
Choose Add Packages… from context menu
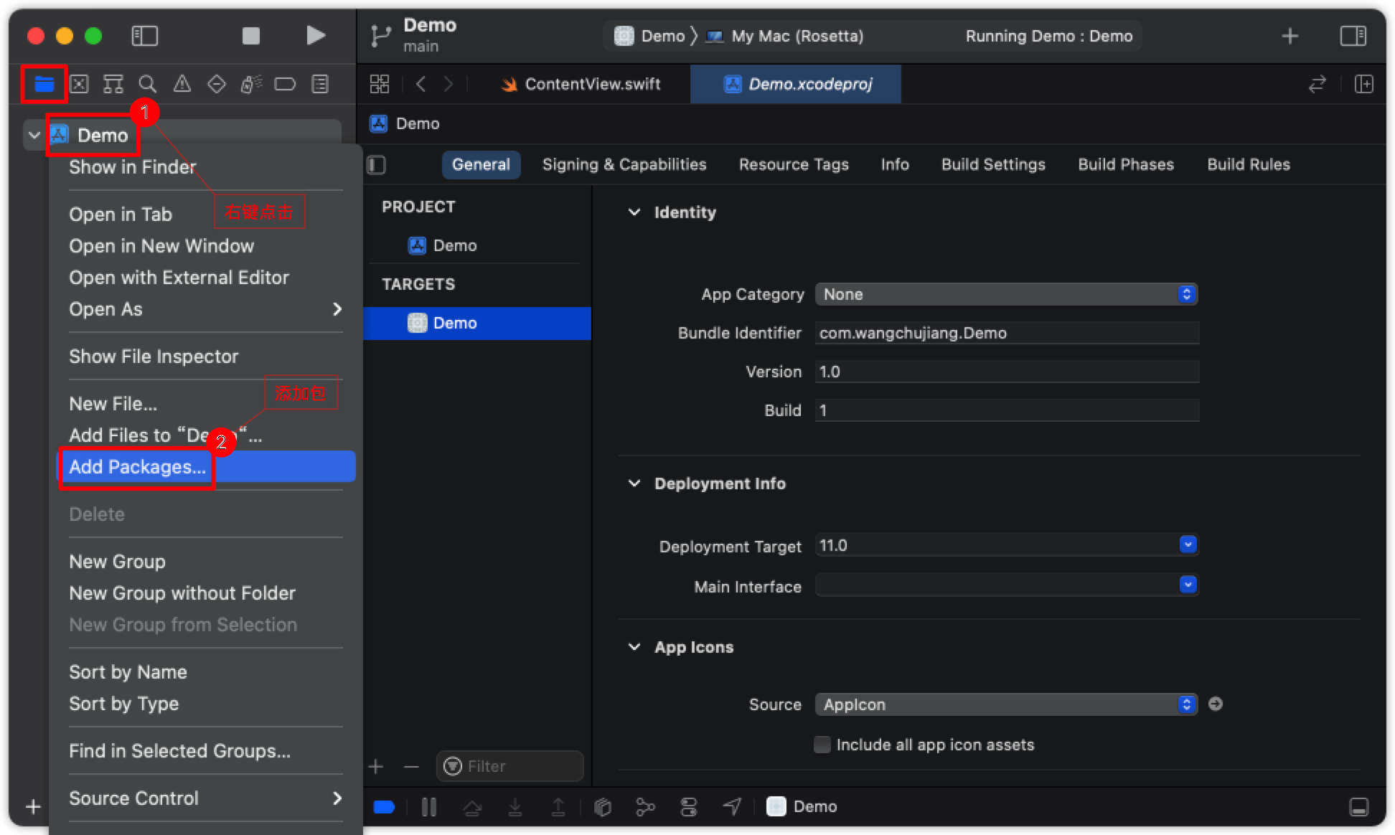click(x=138, y=467)
